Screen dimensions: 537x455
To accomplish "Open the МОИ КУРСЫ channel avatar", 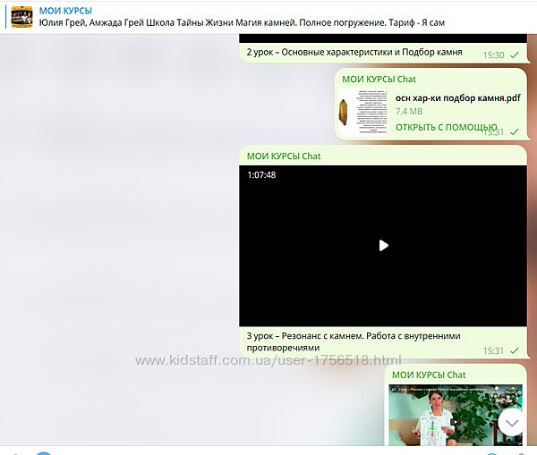I will point(21,16).
